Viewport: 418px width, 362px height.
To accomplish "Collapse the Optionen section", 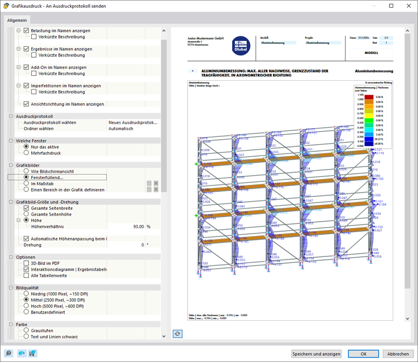I will (11, 257).
